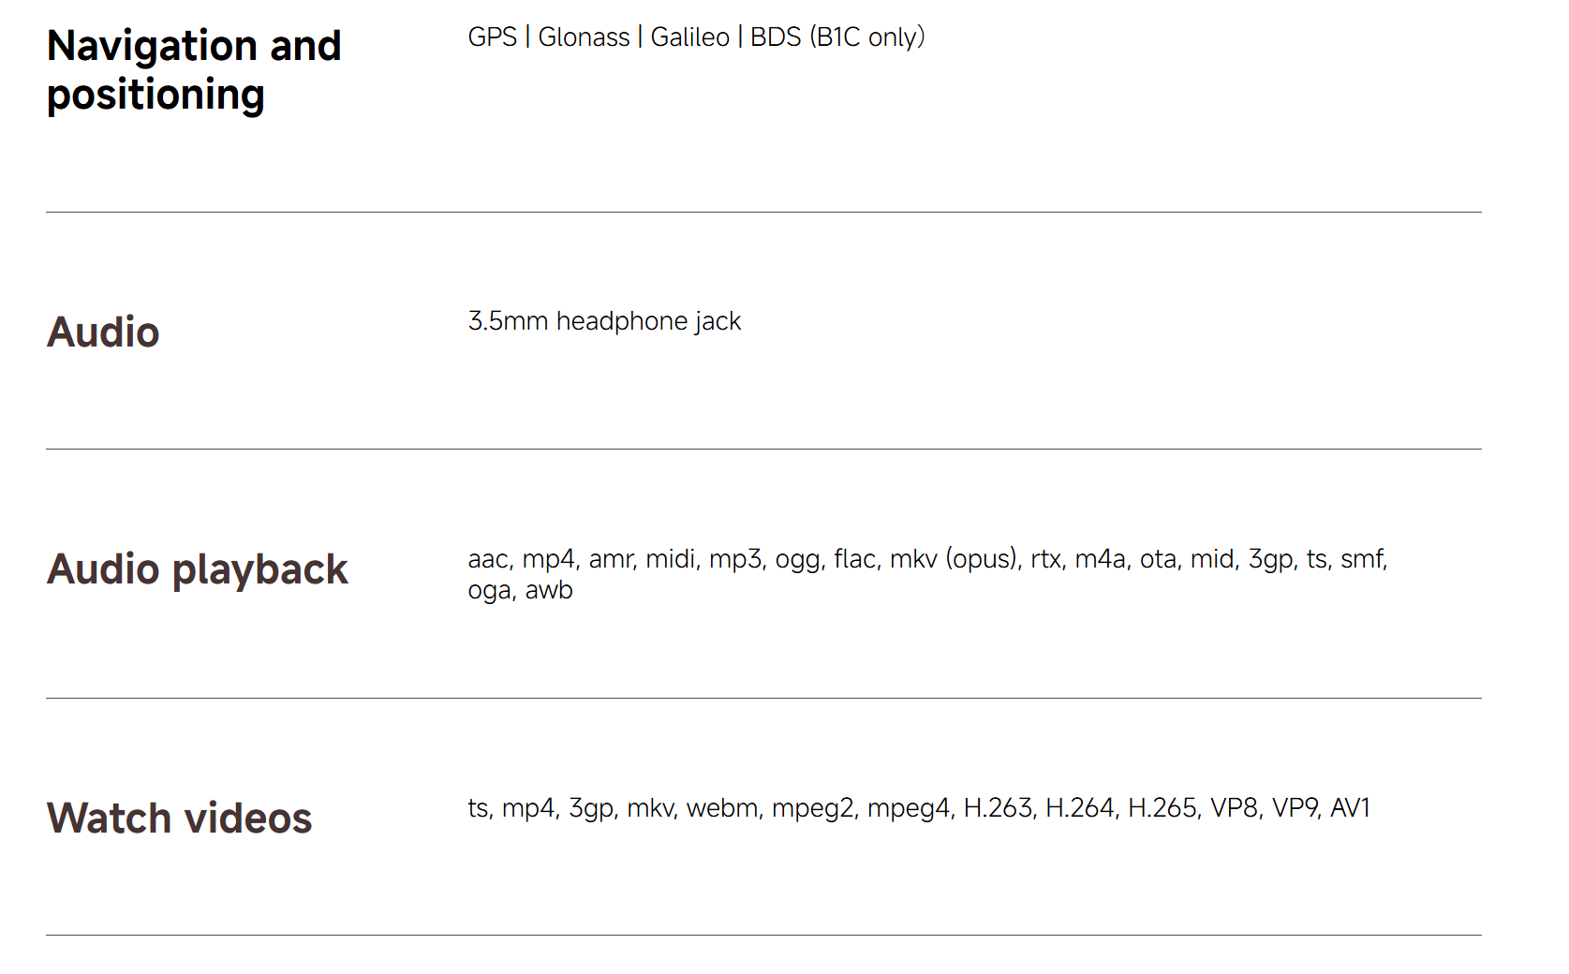This screenshot has width=1569, height=974.
Task: Click the H.265 codec text
Action: 1162,808
